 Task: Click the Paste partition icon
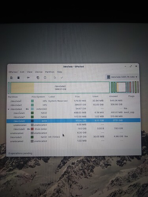[45, 78]
